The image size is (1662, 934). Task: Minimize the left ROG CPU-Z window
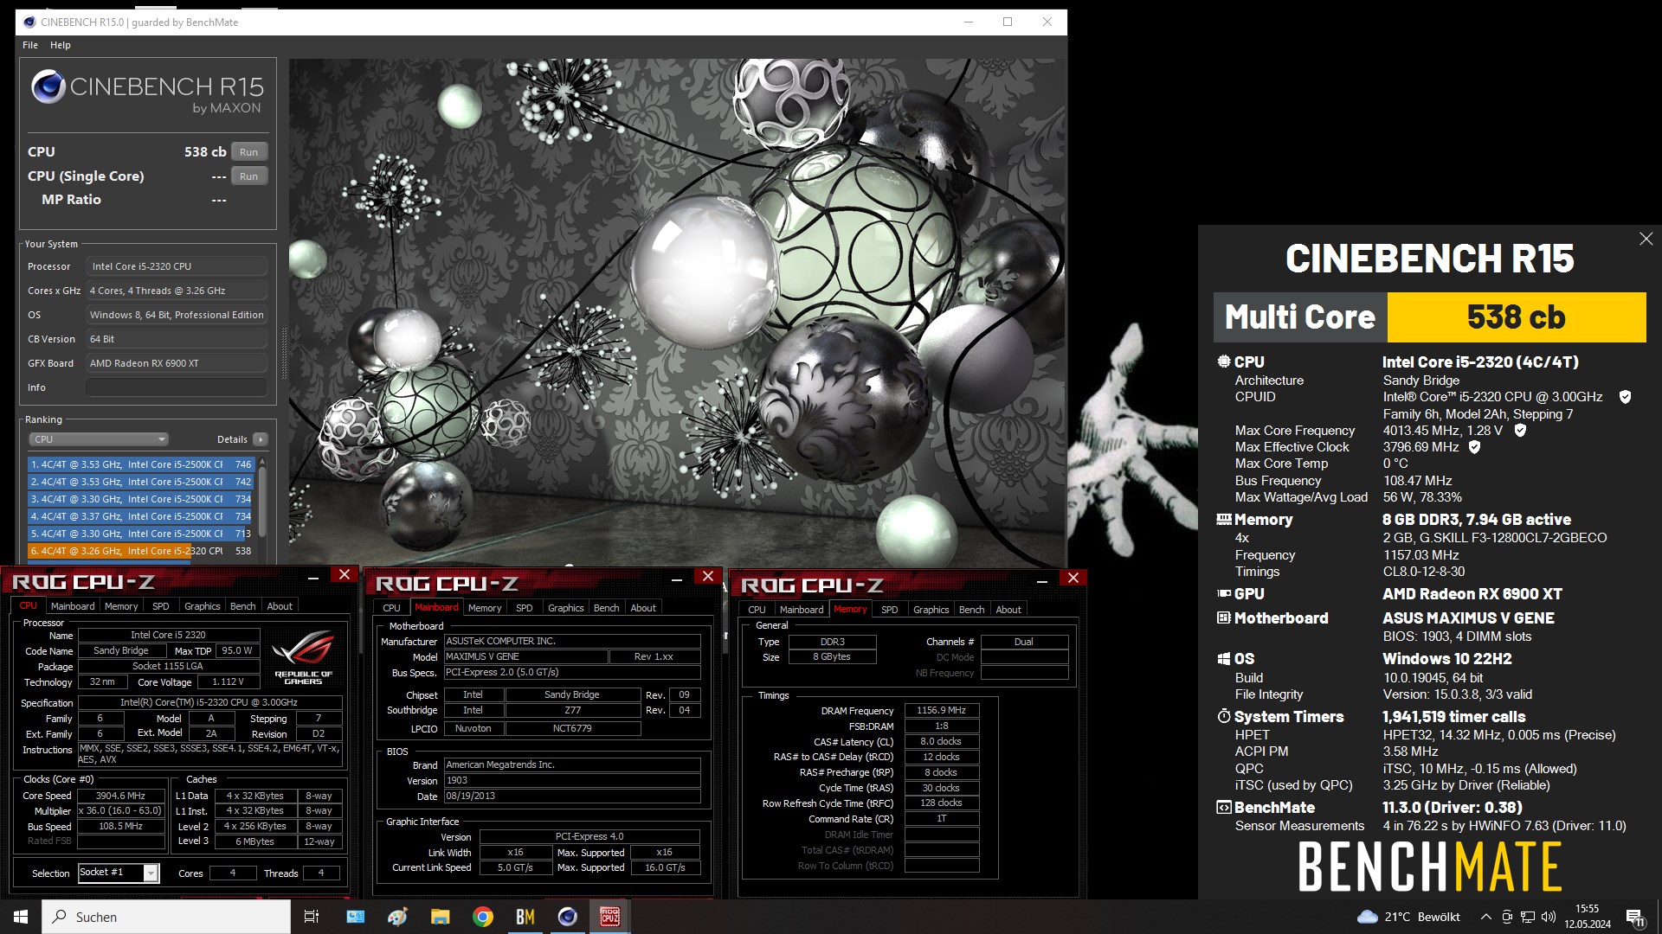[313, 576]
